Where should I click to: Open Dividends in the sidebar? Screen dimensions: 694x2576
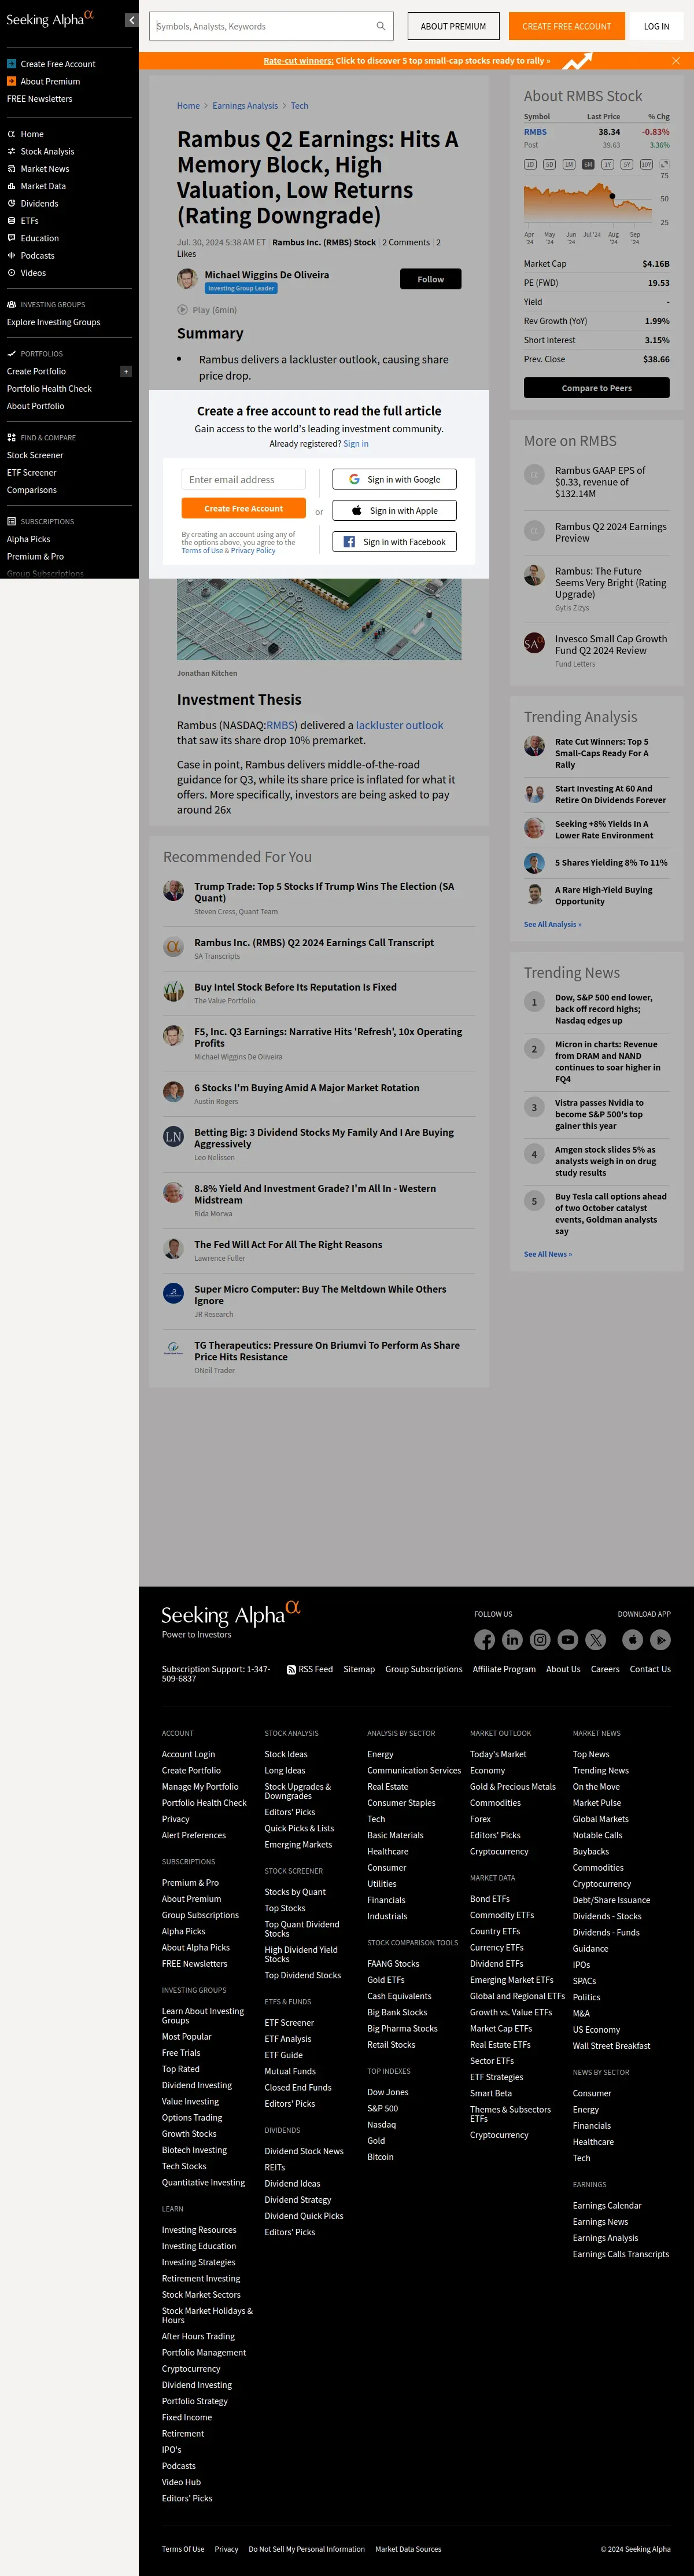pyautogui.click(x=39, y=203)
